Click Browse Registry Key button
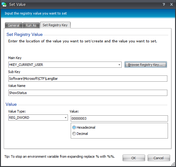The width and height of the screenshot is (176, 167). 145,65
